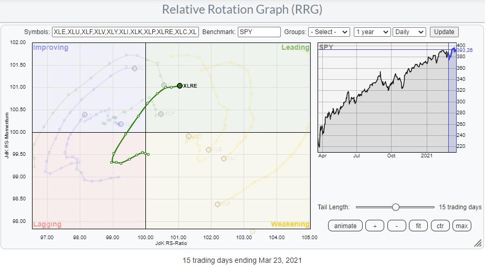Viewport: 485px width, 267px height.
Task: Click the max button
Action: click(x=462, y=226)
